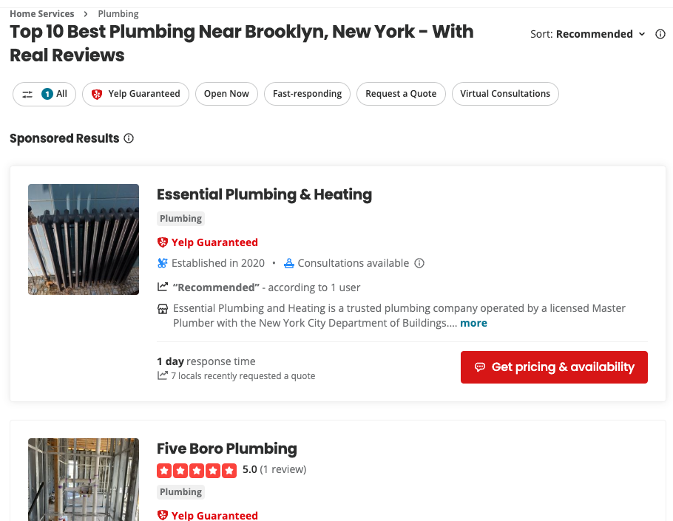
Task: Click the info icon after Consultations available
Action: click(419, 263)
